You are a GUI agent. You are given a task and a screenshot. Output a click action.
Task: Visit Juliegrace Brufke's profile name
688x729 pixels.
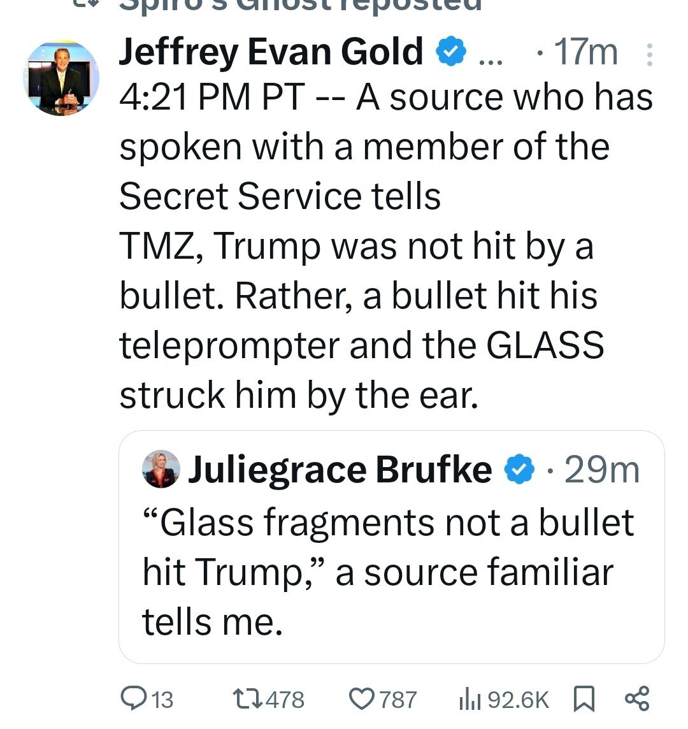(x=340, y=470)
